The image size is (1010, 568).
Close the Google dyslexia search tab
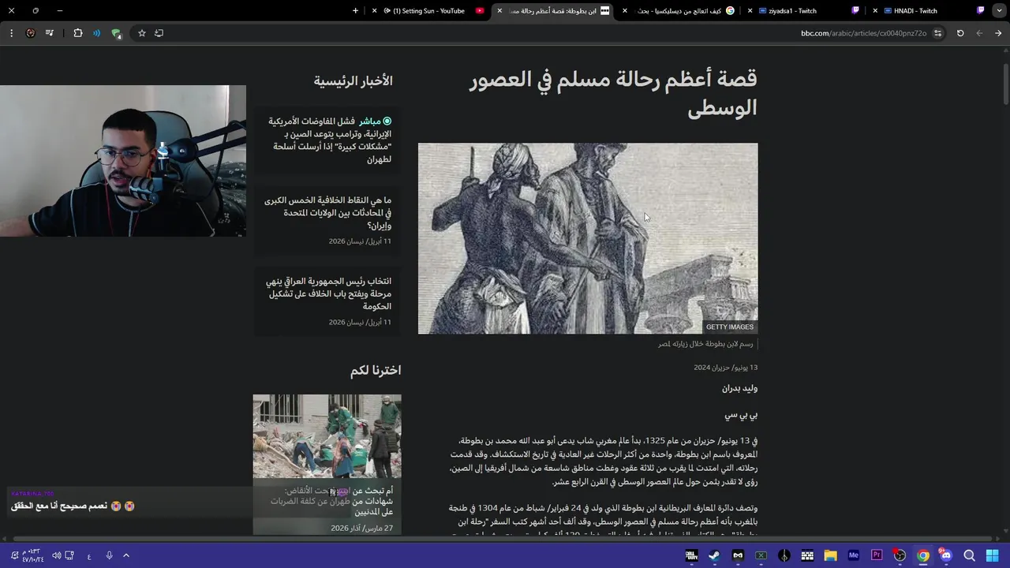point(625,11)
